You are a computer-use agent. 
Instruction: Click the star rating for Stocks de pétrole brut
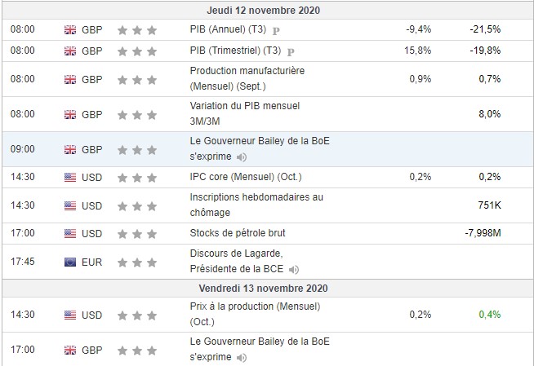(x=136, y=233)
